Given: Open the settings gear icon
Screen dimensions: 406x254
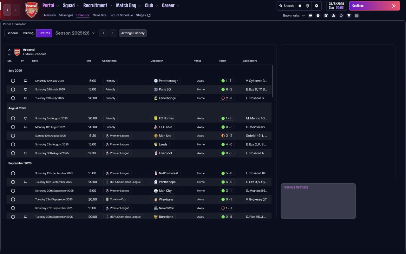Looking at the screenshot, I should click(x=316, y=6).
